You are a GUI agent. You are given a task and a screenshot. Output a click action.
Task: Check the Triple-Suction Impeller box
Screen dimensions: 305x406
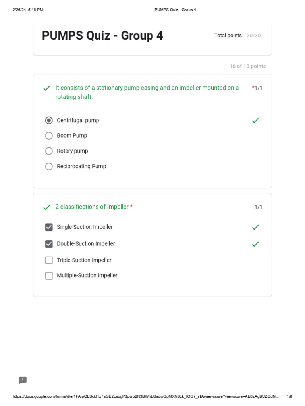coord(49,260)
